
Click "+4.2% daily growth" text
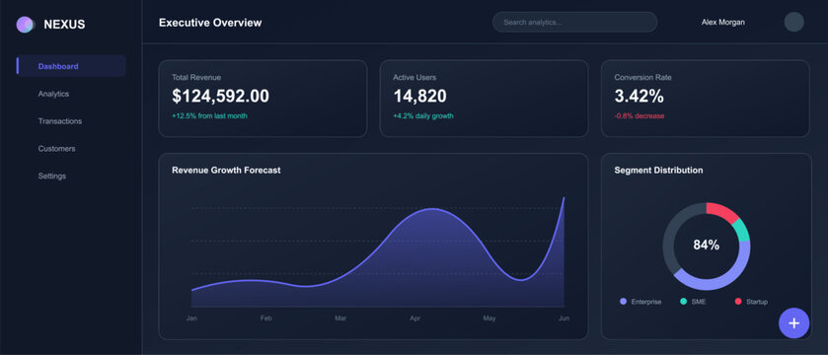[x=423, y=115]
